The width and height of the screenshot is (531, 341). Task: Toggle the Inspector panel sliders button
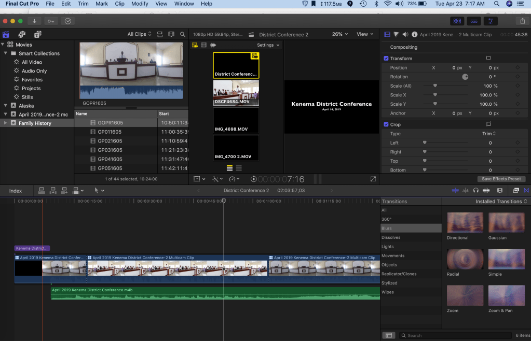[x=490, y=21]
